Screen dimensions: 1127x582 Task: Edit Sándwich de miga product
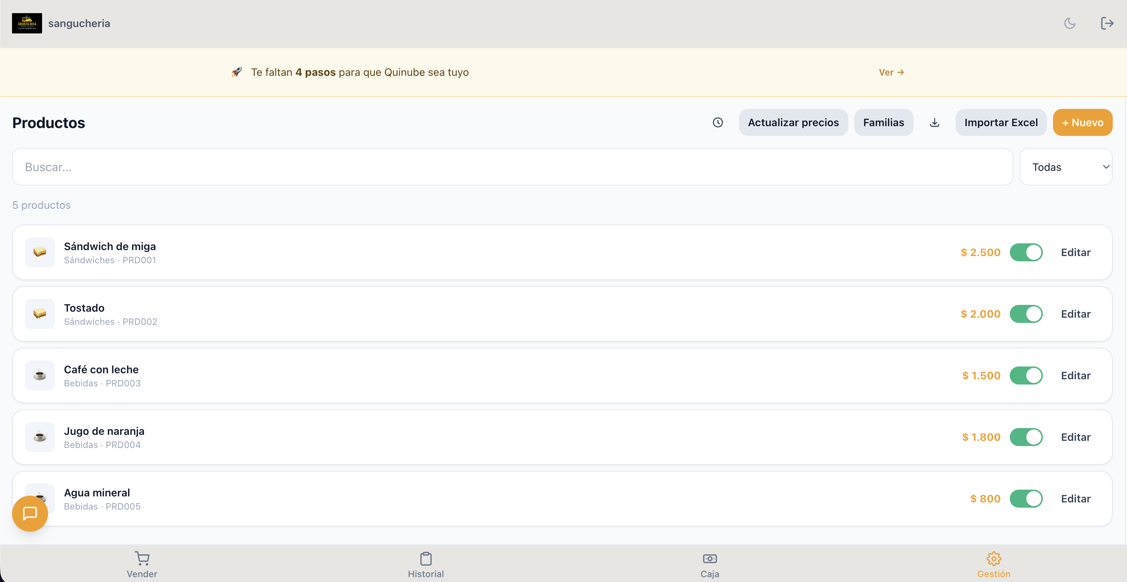[1076, 252]
